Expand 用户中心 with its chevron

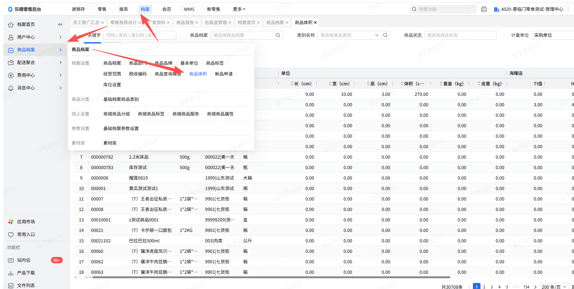[x=60, y=37]
